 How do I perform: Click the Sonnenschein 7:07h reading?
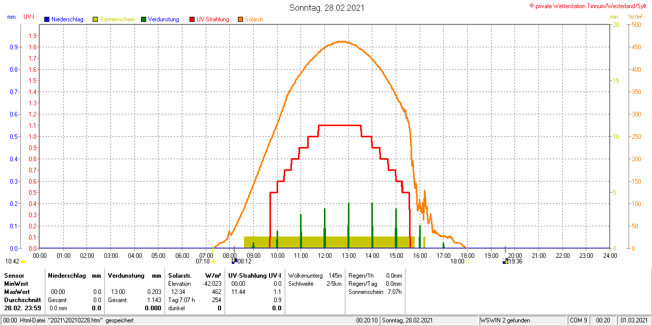click(x=375, y=292)
